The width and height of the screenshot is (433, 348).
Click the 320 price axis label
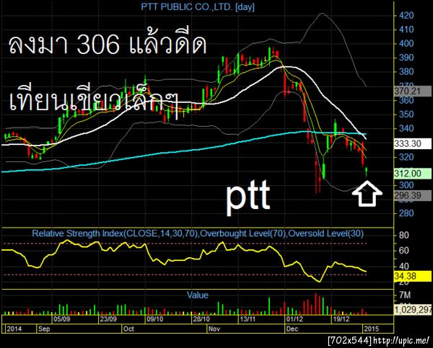click(406, 157)
